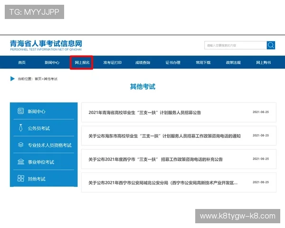The image size is (285, 228).
Task: Open 网上报名 in the navigation bar
Action: [x=82, y=63]
